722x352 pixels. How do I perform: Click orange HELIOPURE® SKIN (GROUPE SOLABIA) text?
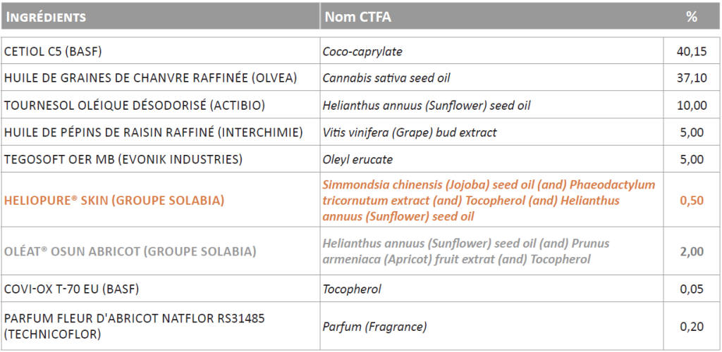click(x=114, y=201)
